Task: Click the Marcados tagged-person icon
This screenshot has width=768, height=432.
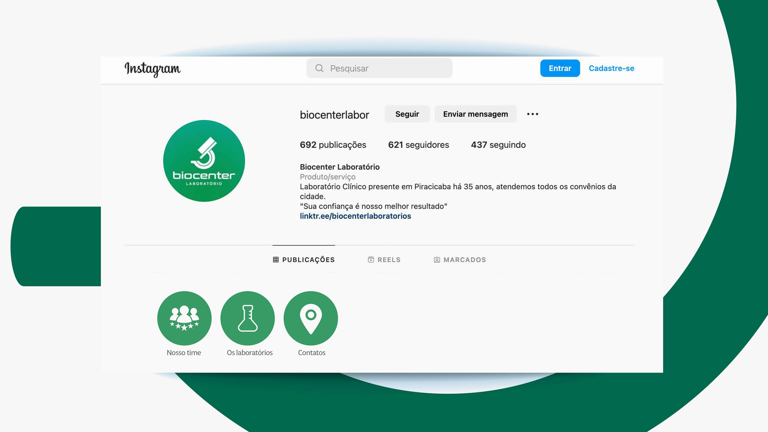Action: tap(437, 259)
